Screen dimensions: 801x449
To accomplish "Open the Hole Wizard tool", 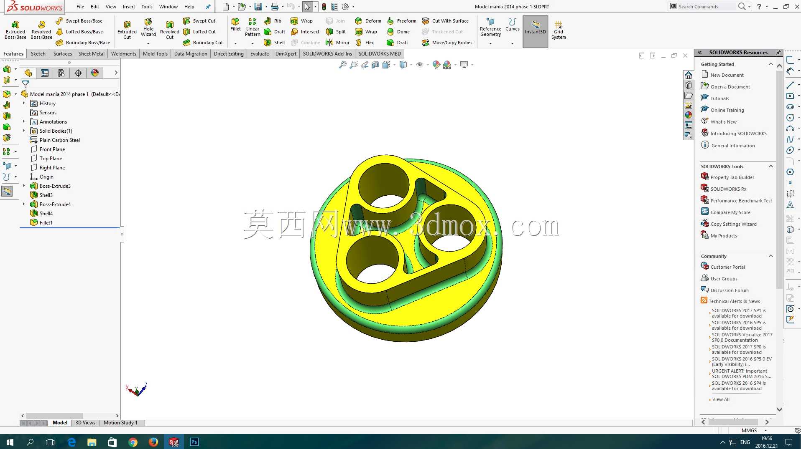I will 148,28.
